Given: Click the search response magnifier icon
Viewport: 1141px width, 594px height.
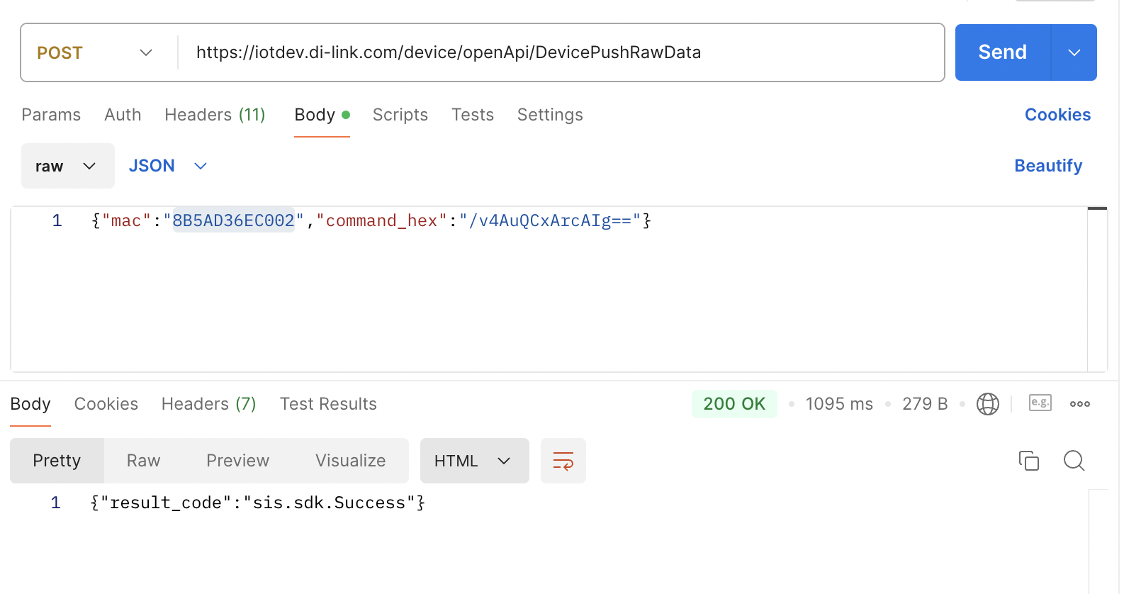Looking at the screenshot, I should tap(1074, 461).
